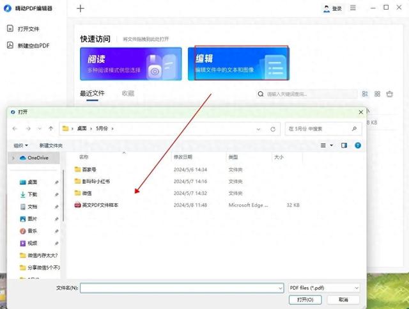
Task: Select 分享微信5个不 folder in navigation pane
Action: 40,267
